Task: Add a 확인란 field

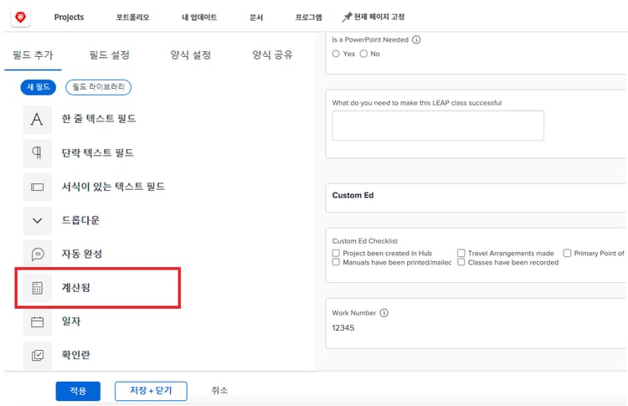Action: point(75,355)
